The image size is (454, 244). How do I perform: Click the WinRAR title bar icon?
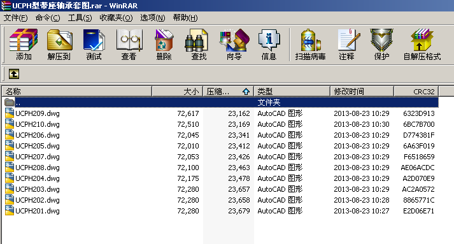[x=6, y=6]
